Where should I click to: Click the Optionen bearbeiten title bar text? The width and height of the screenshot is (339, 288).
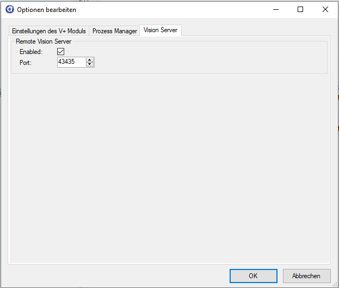point(47,10)
